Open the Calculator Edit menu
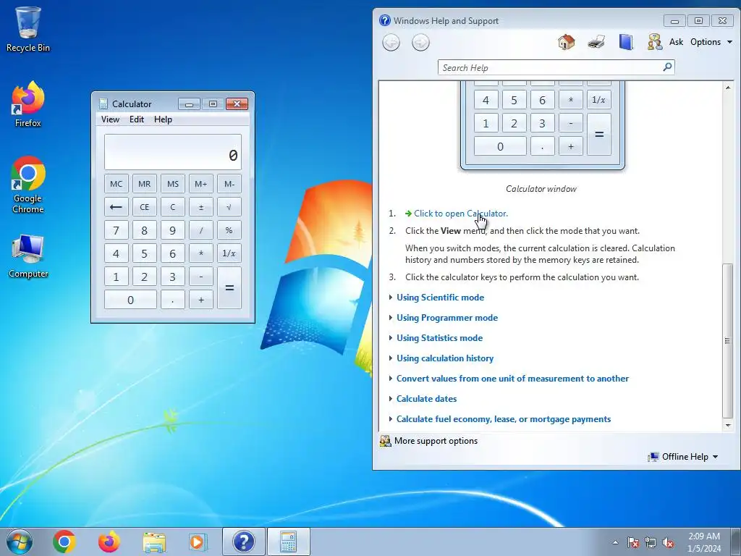Image resolution: width=741 pixels, height=556 pixels. click(x=137, y=119)
